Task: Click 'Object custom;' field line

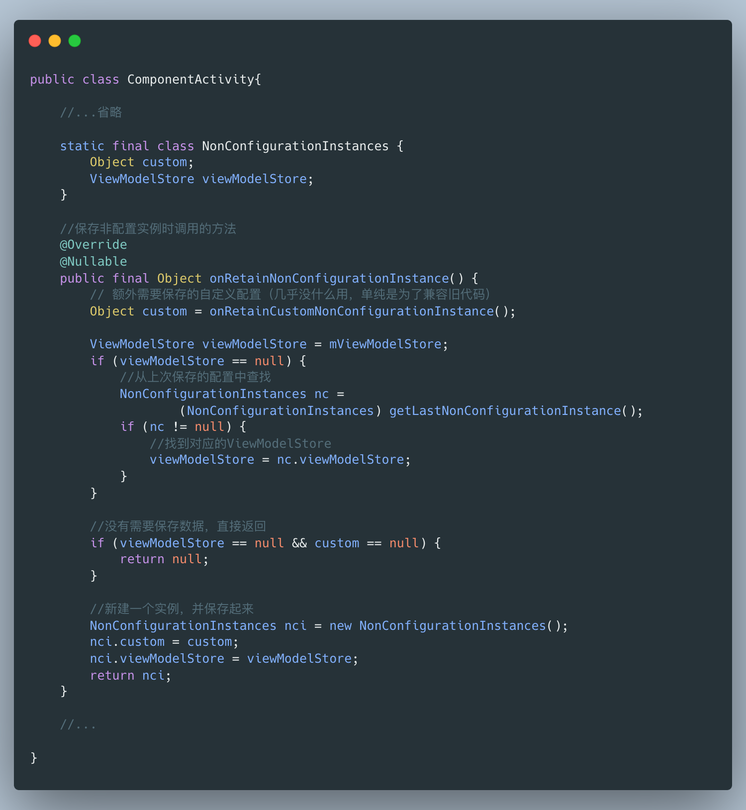Action: tap(142, 162)
